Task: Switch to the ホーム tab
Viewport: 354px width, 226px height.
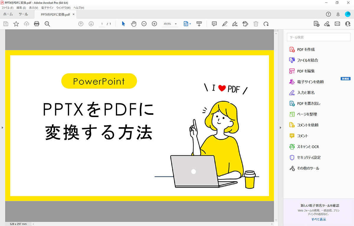Action: click(x=8, y=14)
